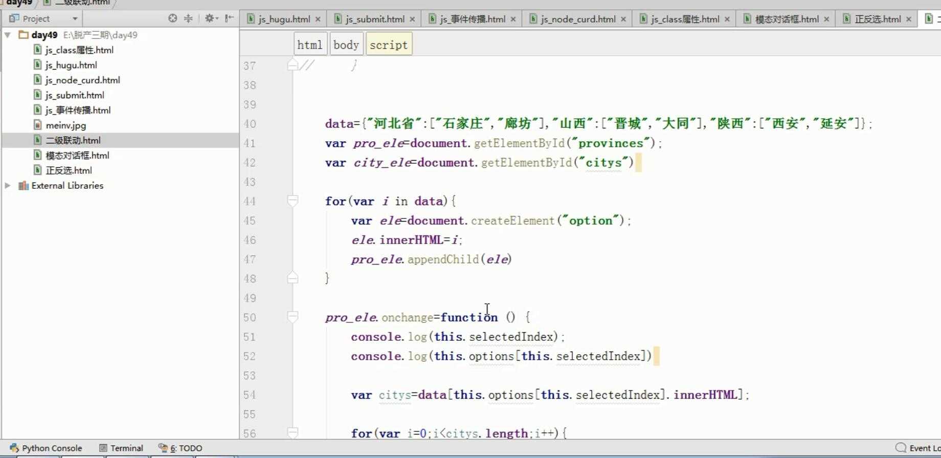Image resolution: width=941 pixels, height=458 pixels.
Task: Click on 'getElementById' in line 41
Action: click(519, 143)
